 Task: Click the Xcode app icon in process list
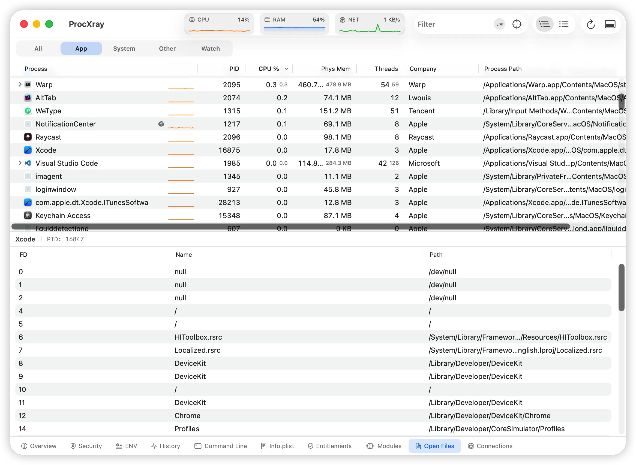28,150
